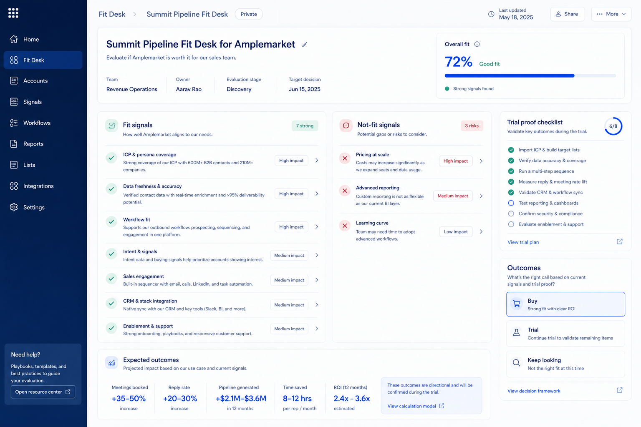Check Confirm security & compliance item
This screenshot has height=427, width=641.
pos(511,213)
